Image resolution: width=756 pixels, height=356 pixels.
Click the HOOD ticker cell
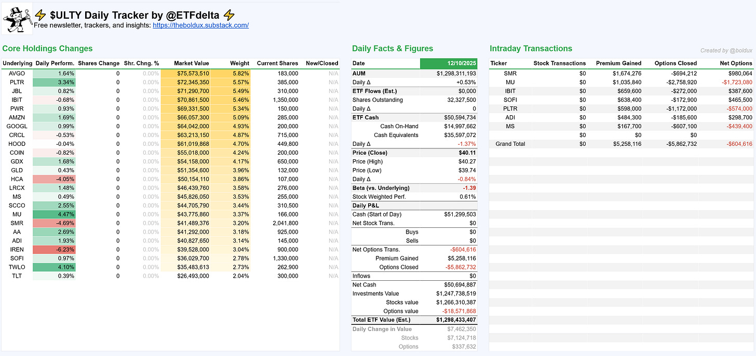point(17,144)
